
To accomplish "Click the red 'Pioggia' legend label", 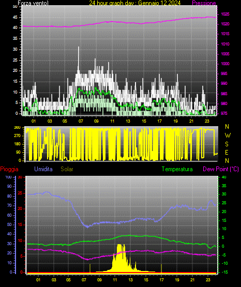I will (x=9, y=169).
